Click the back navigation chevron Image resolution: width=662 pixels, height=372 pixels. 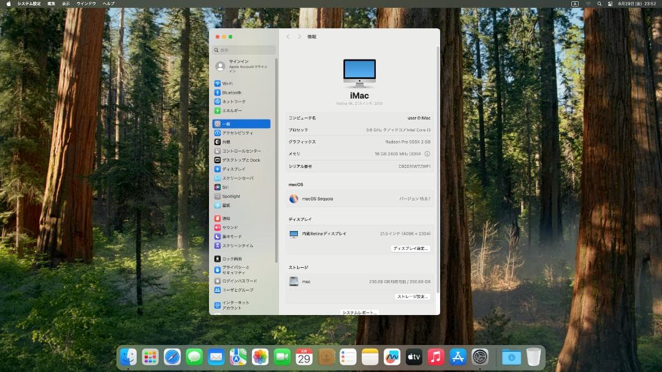point(288,37)
